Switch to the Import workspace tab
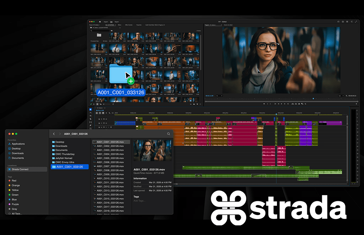Image resolution: width=364 pixels, height=235 pixels. click(x=106, y=22)
